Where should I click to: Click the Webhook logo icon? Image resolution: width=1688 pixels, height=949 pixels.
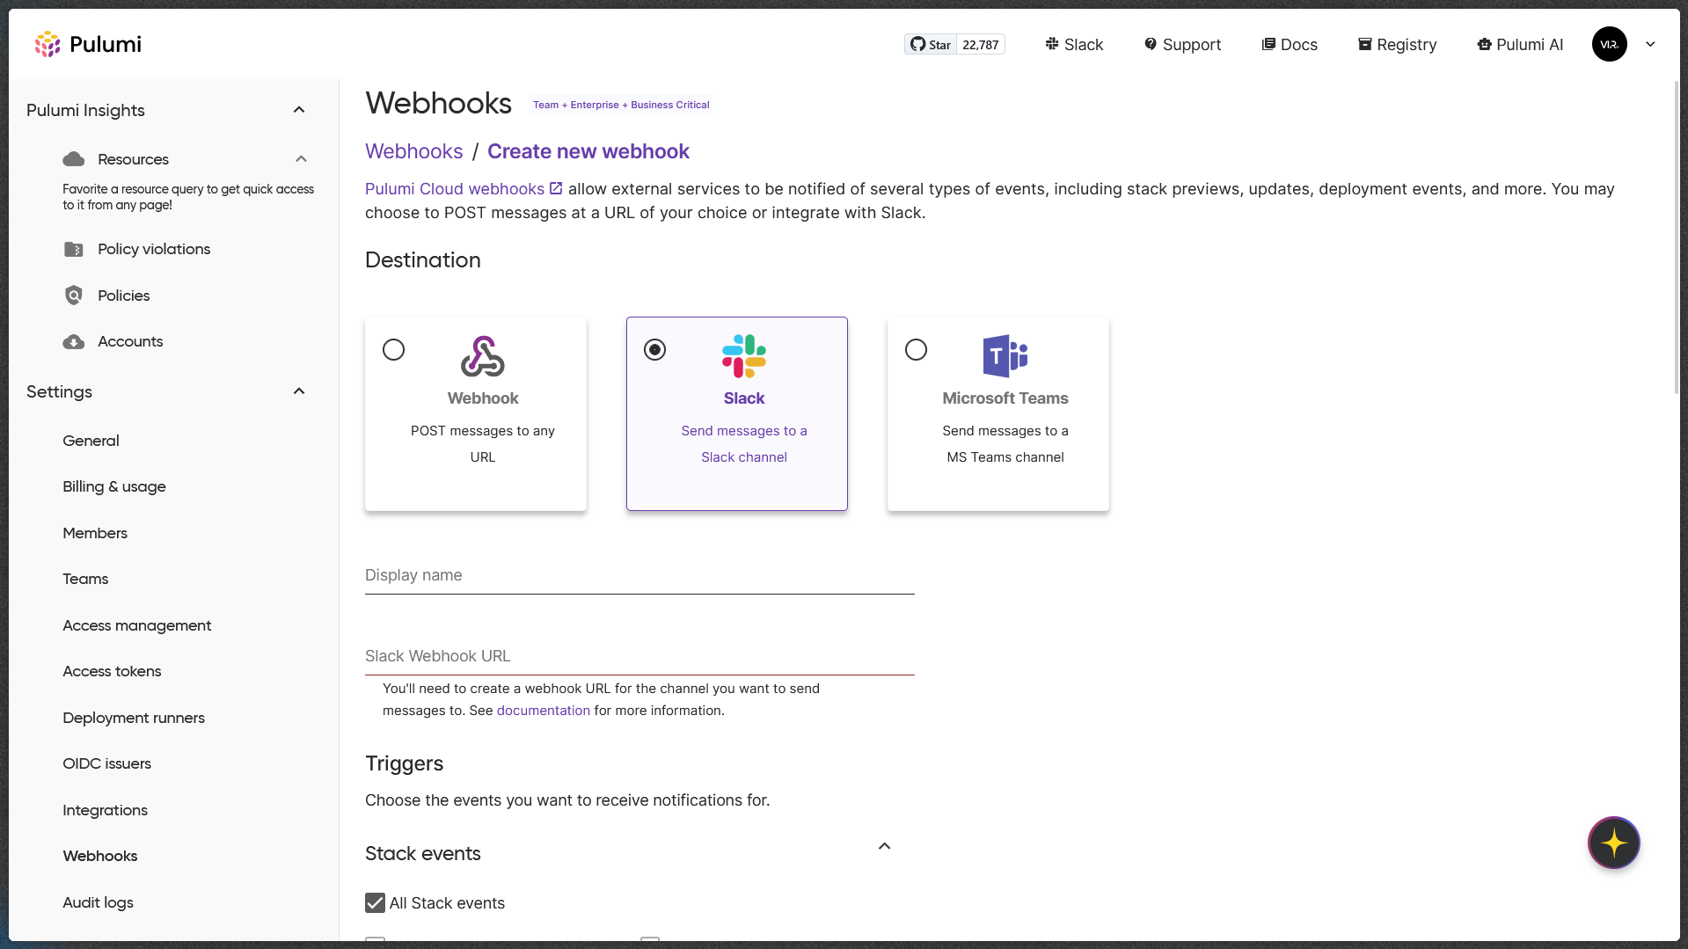[x=483, y=356]
